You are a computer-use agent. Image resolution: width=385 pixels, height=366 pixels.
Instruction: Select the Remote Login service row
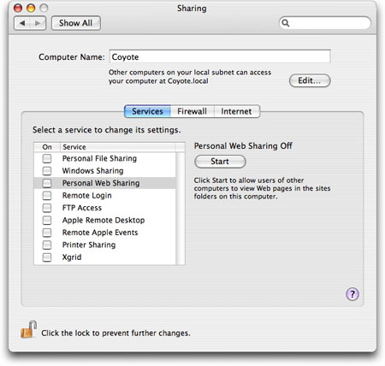pos(105,196)
